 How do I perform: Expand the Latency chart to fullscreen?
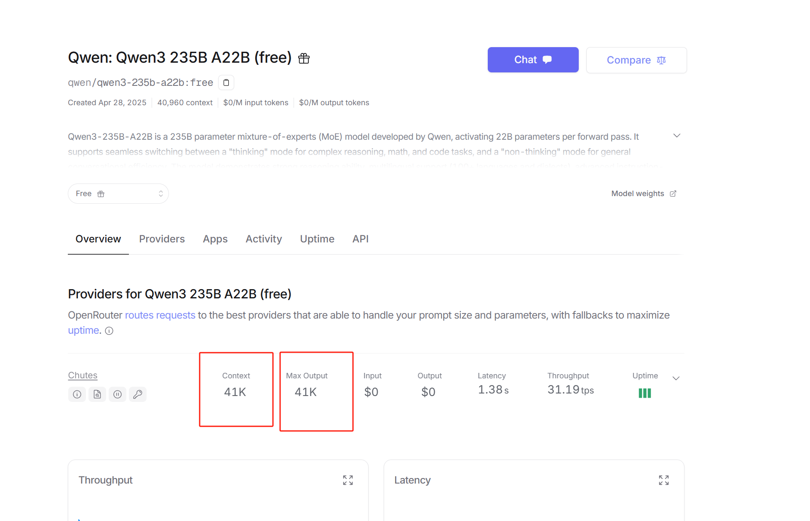[664, 480]
